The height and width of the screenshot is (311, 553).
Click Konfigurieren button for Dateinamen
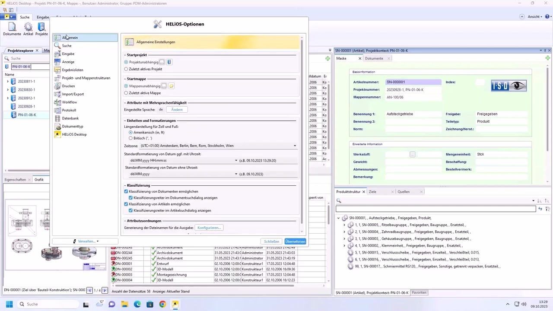click(x=209, y=228)
